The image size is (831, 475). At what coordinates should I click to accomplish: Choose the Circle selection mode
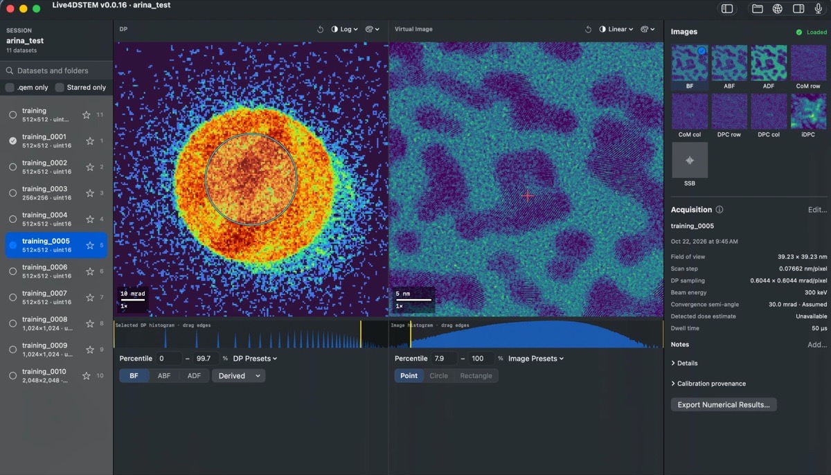click(438, 376)
